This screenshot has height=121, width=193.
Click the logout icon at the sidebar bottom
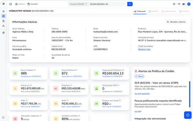(3, 117)
